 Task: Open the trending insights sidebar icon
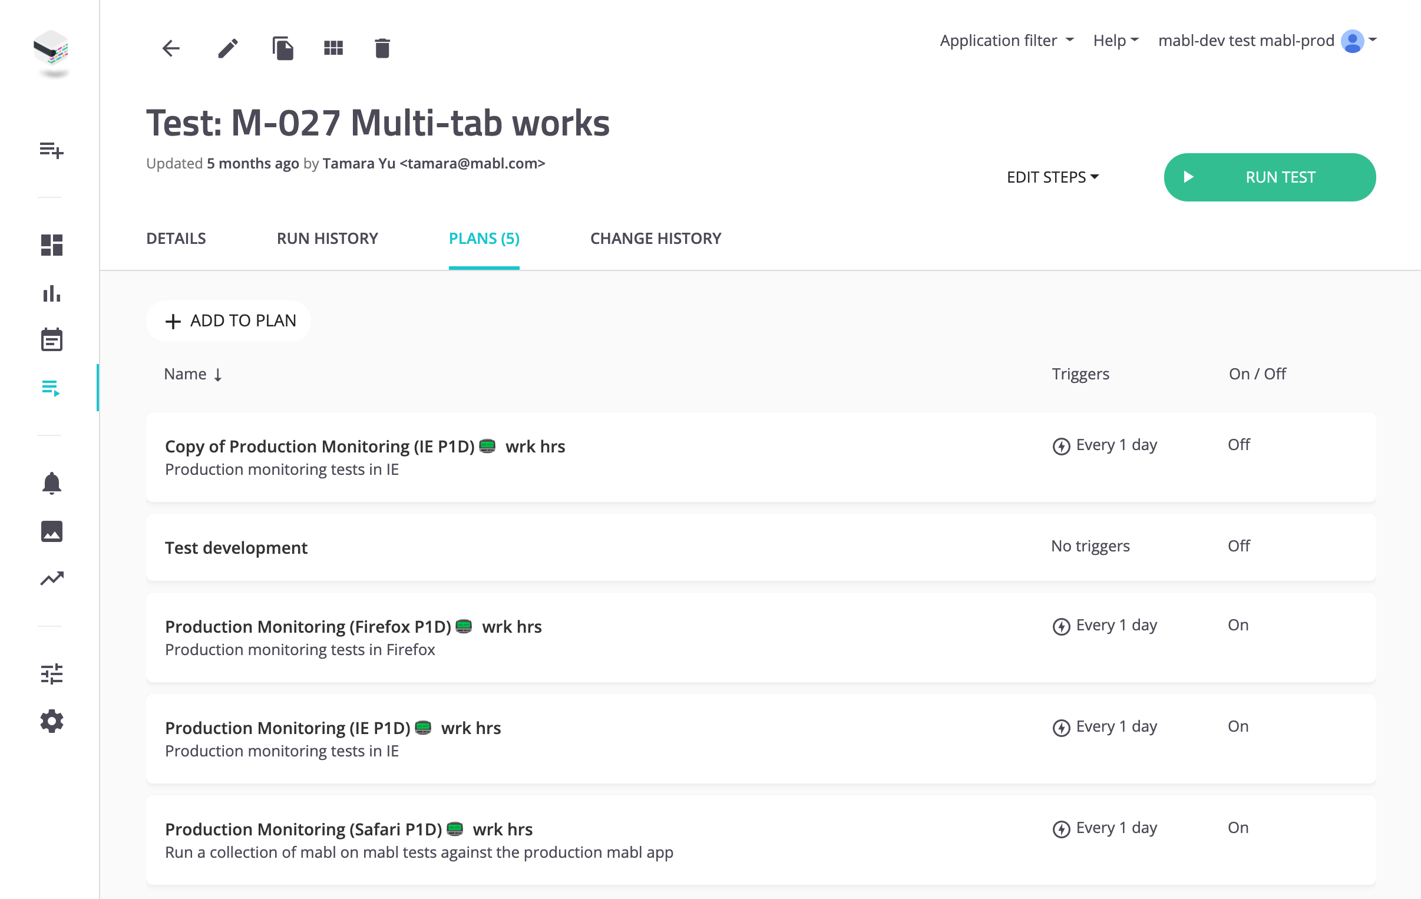(51, 579)
